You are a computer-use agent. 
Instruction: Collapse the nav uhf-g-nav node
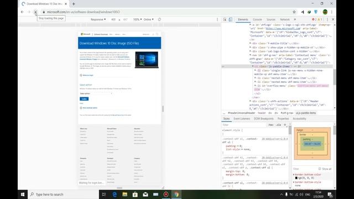[250, 55]
